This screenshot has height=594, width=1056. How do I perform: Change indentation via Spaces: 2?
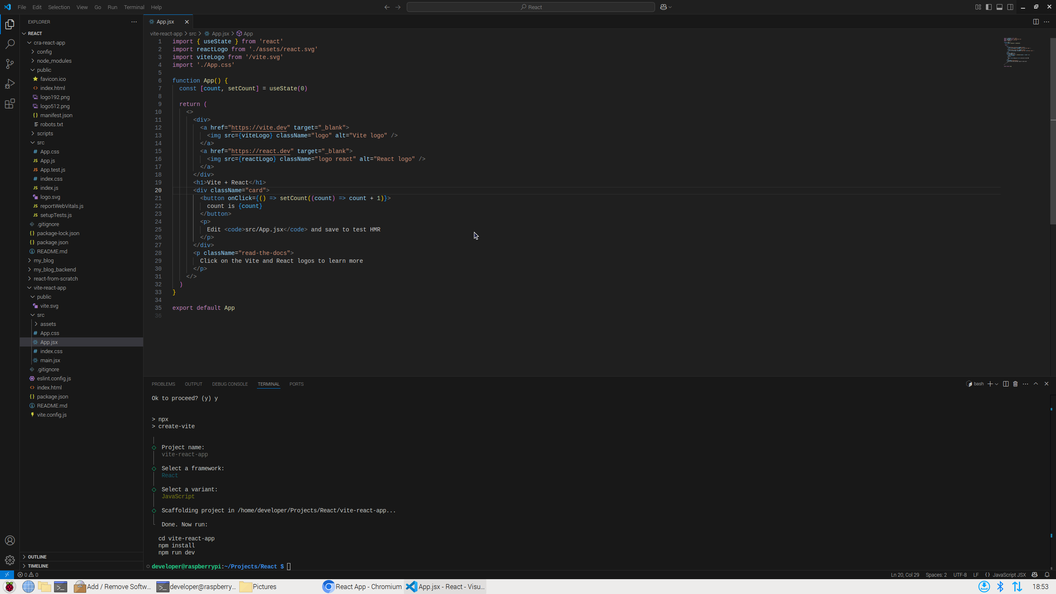pos(936,575)
